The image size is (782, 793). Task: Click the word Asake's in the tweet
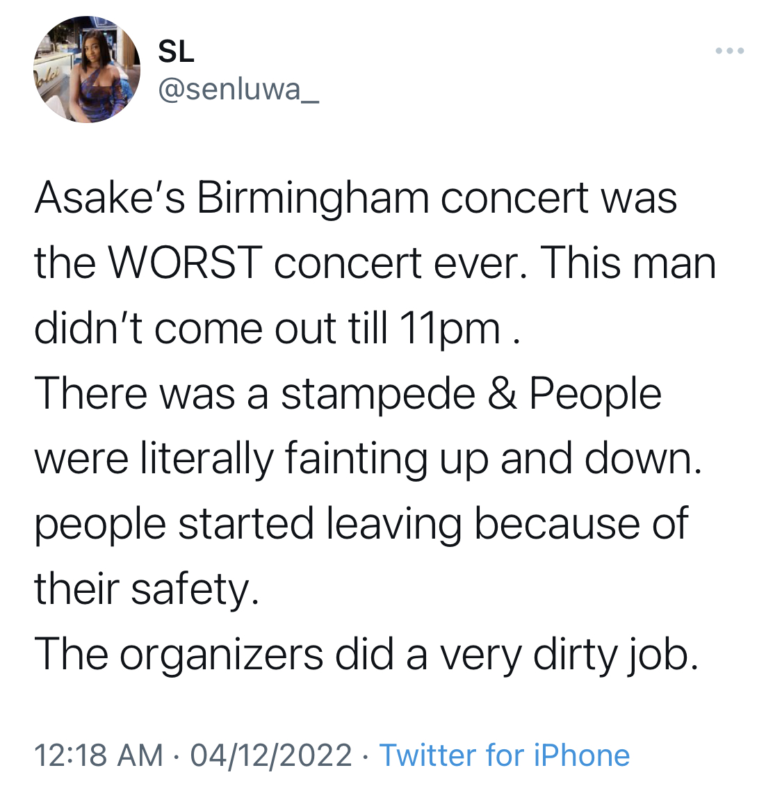[x=110, y=198]
